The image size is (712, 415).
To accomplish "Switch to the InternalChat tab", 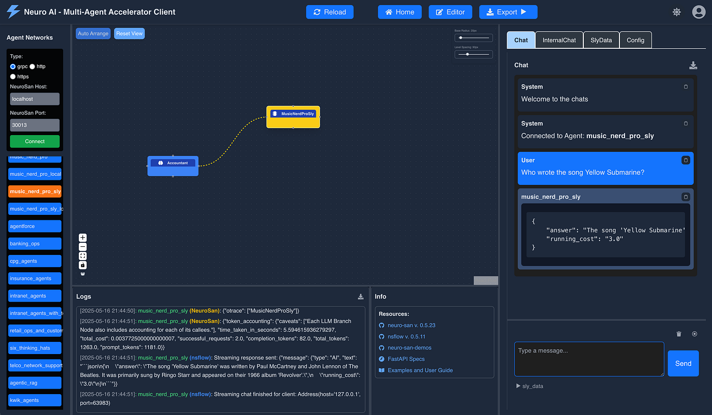I will [x=559, y=40].
